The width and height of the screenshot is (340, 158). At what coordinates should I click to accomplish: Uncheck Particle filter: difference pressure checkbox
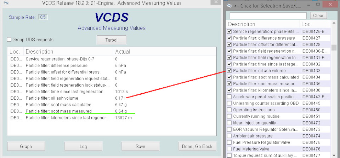click(x=229, y=38)
